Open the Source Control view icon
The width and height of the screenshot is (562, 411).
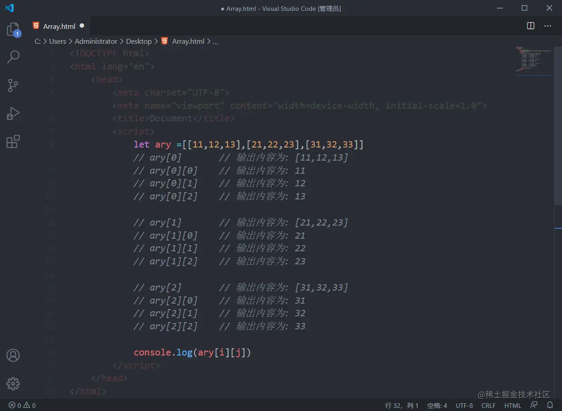[13, 85]
